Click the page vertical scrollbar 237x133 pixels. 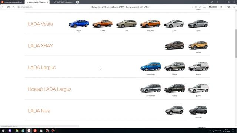(236, 43)
